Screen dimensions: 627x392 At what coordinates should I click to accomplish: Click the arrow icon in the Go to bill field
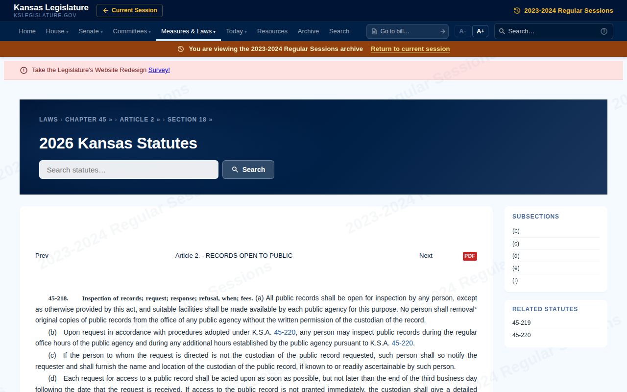click(443, 31)
